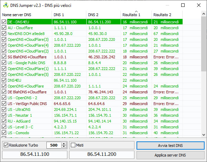Decrease turbo value with down stepper arrow
The image size is (207, 162).
click(x=64, y=147)
